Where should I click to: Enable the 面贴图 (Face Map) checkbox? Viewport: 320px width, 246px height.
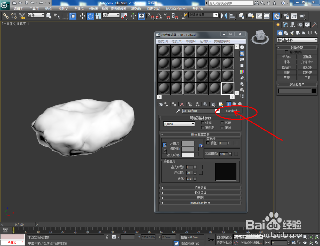click(x=203, y=128)
